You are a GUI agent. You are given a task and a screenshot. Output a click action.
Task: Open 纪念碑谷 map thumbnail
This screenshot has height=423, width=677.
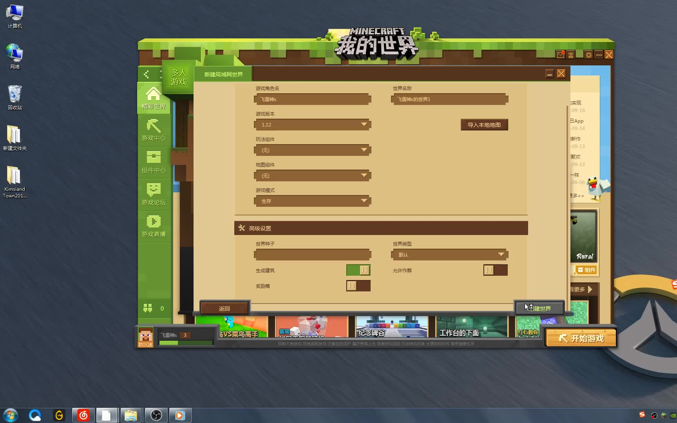click(x=392, y=327)
